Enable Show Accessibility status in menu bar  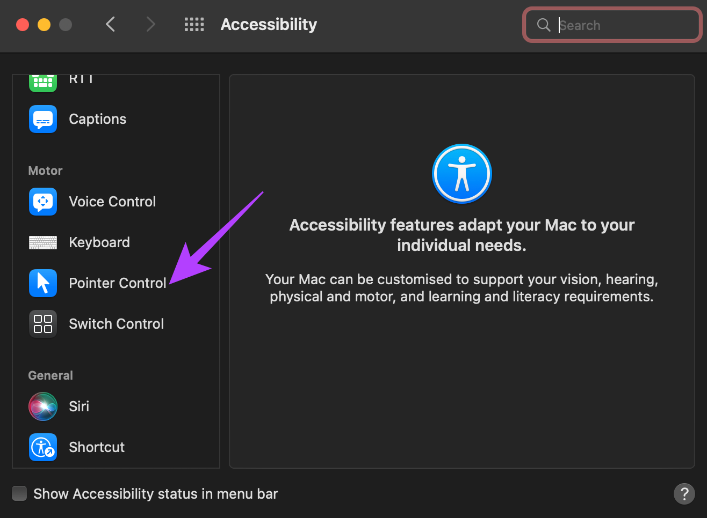[19, 493]
